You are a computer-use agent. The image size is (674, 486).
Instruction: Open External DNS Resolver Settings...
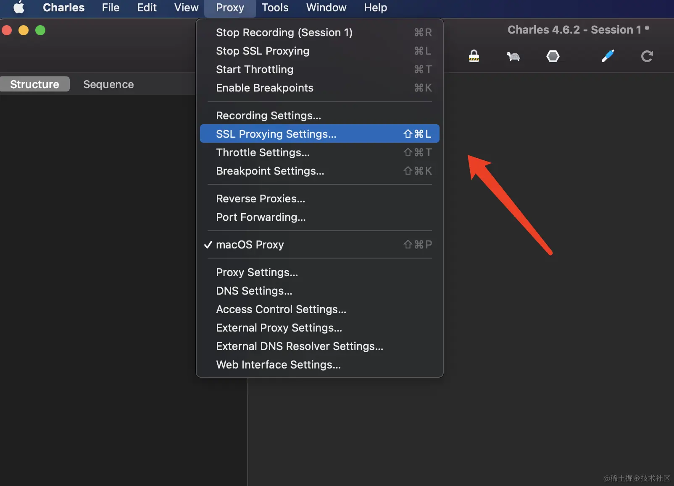(x=320, y=346)
